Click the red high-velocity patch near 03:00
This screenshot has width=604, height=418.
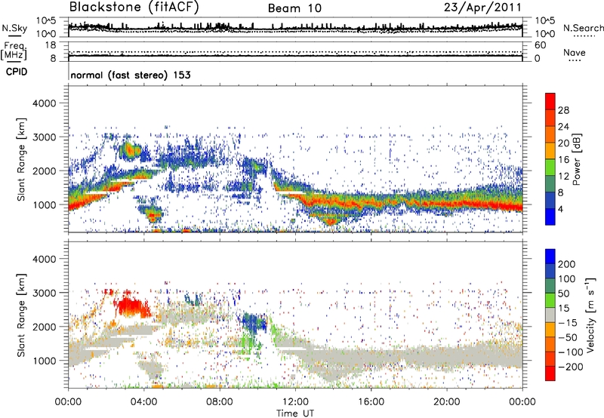pos(133,306)
